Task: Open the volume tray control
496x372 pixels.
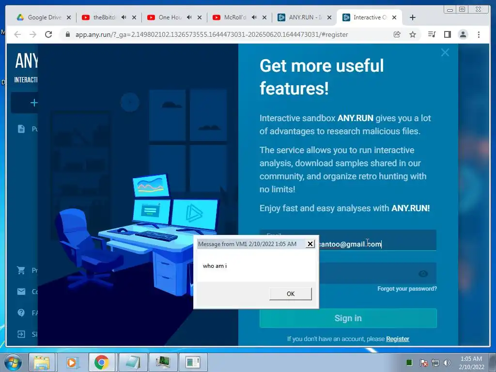Action: pos(447,362)
